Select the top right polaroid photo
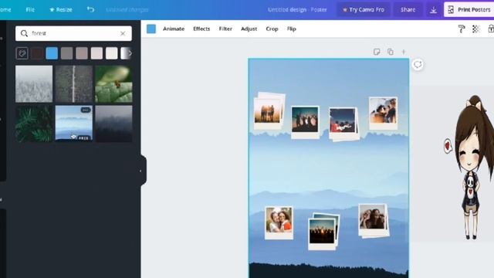Viewport: 494px width, 278px height. [x=383, y=114]
